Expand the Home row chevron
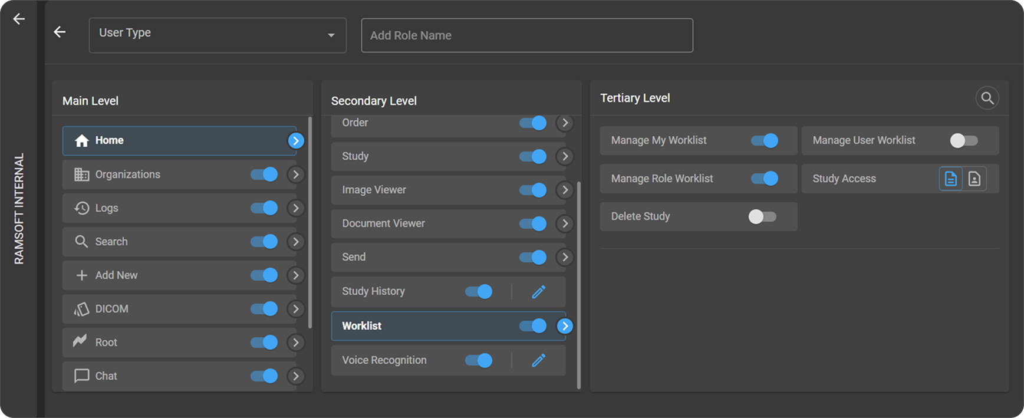 click(x=296, y=140)
